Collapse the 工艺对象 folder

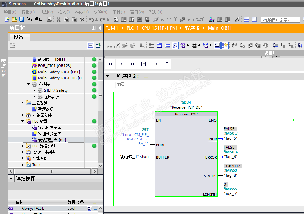click(23, 103)
